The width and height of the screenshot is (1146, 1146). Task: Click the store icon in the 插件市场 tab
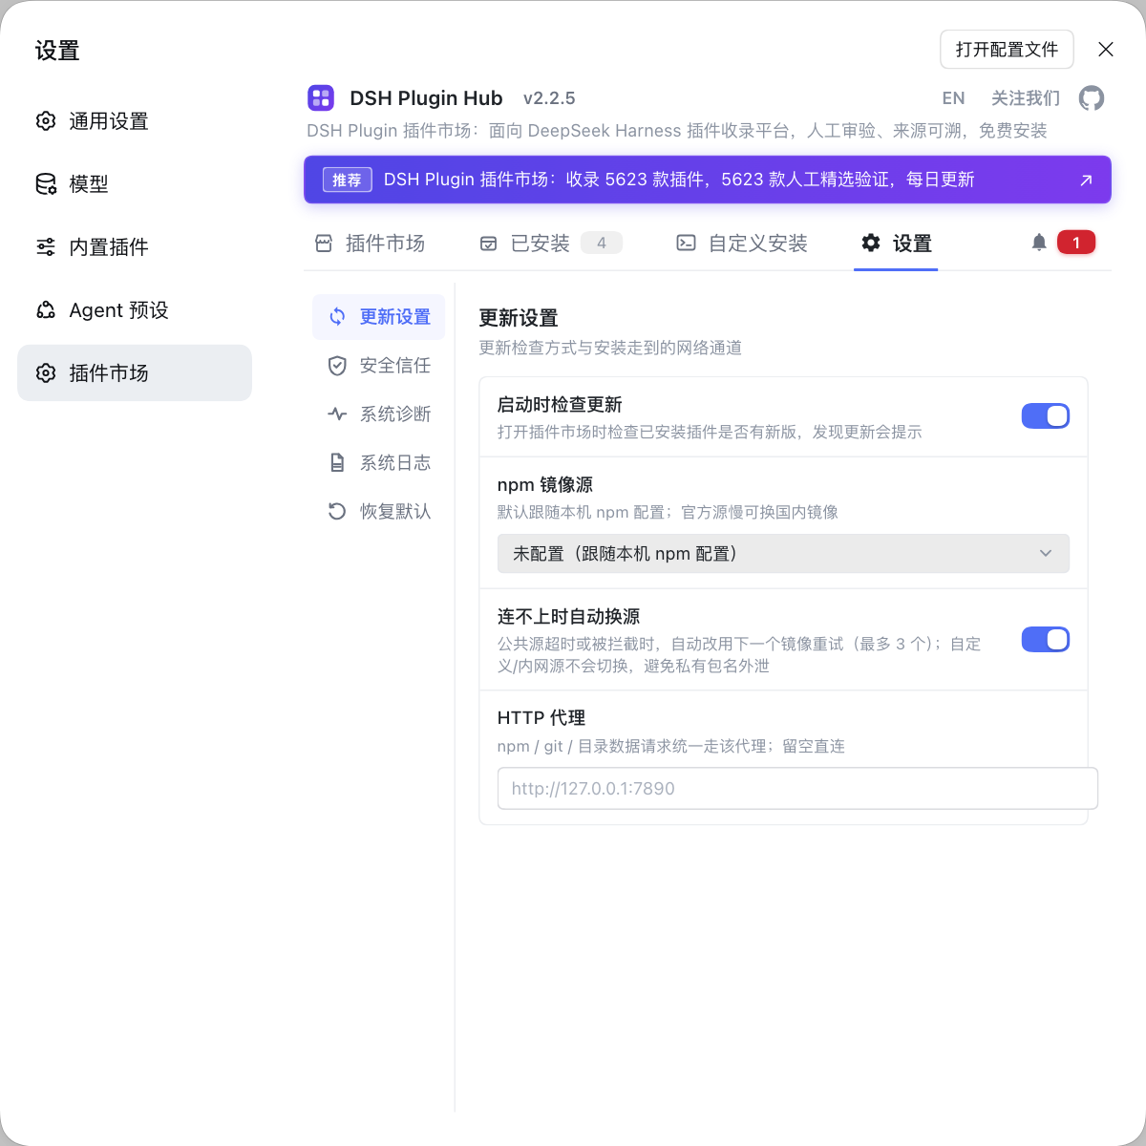tap(324, 244)
